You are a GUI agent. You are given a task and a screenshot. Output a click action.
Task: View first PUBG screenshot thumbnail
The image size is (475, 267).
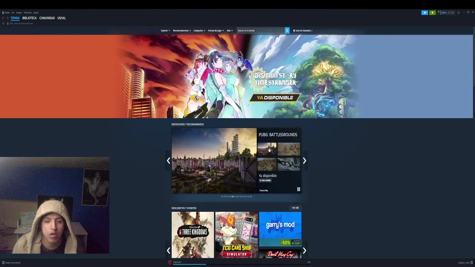click(x=267, y=149)
